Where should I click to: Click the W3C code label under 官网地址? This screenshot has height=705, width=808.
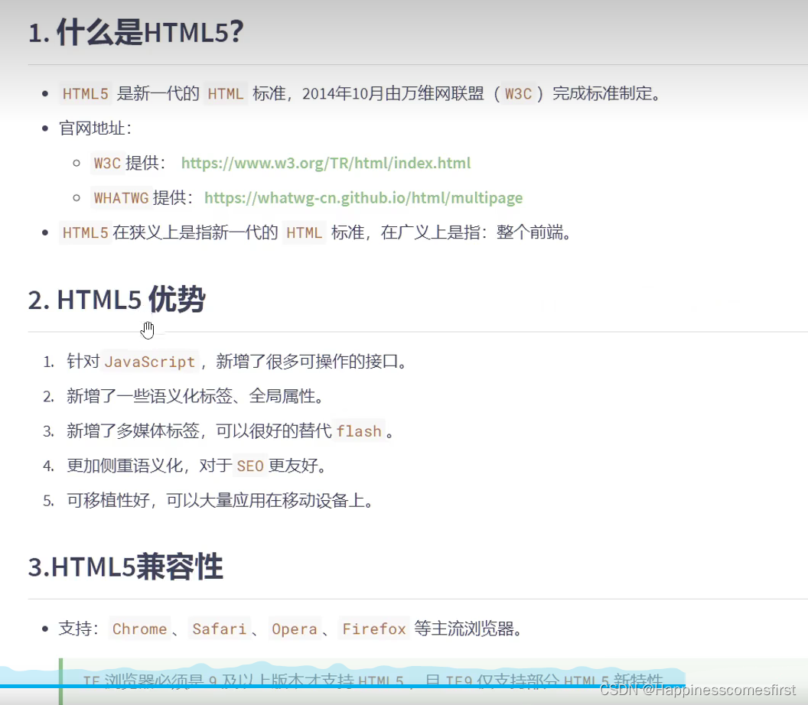(106, 163)
